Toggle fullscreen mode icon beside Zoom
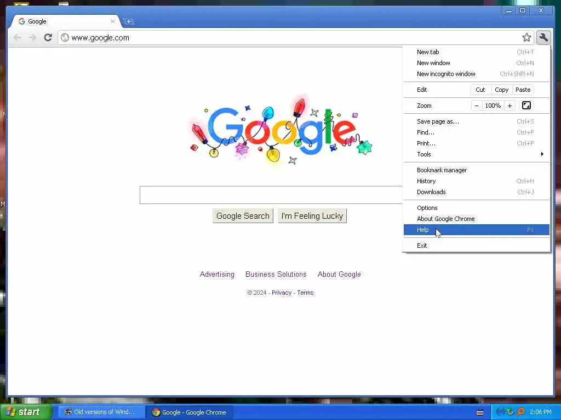Viewport: 561px width, 420px height. [526, 106]
